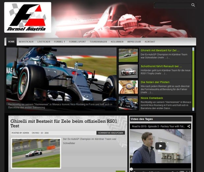Click KOMMENTAR HINZUFÜGEN button
The width and height of the screenshot is (204, 172).
click(111, 133)
